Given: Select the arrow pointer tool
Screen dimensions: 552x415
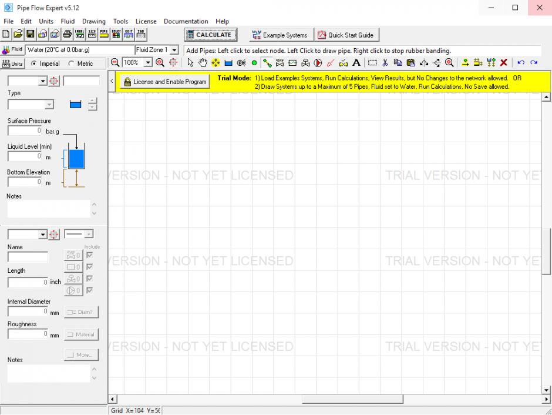Looking at the screenshot, I should pyautogui.click(x=190, y=63).
